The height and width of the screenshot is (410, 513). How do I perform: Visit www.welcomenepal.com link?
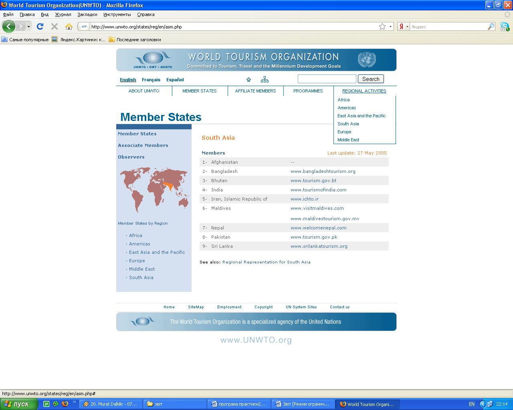pos(319,228)
